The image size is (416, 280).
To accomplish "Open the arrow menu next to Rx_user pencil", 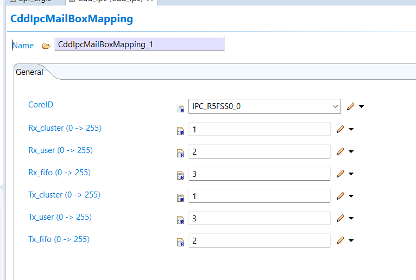I will click(351, 152).
